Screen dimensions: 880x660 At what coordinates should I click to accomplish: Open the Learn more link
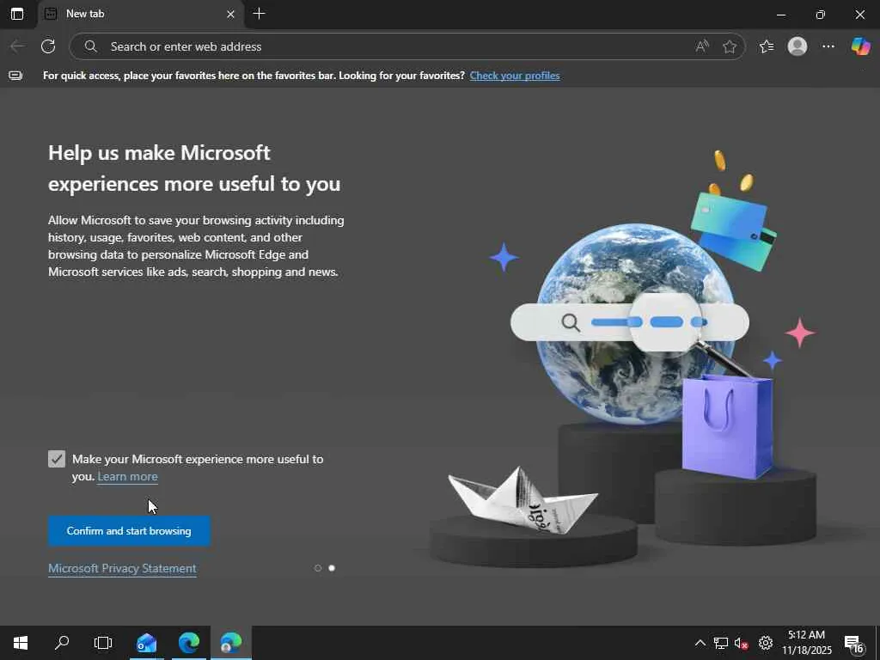point(127,476)
